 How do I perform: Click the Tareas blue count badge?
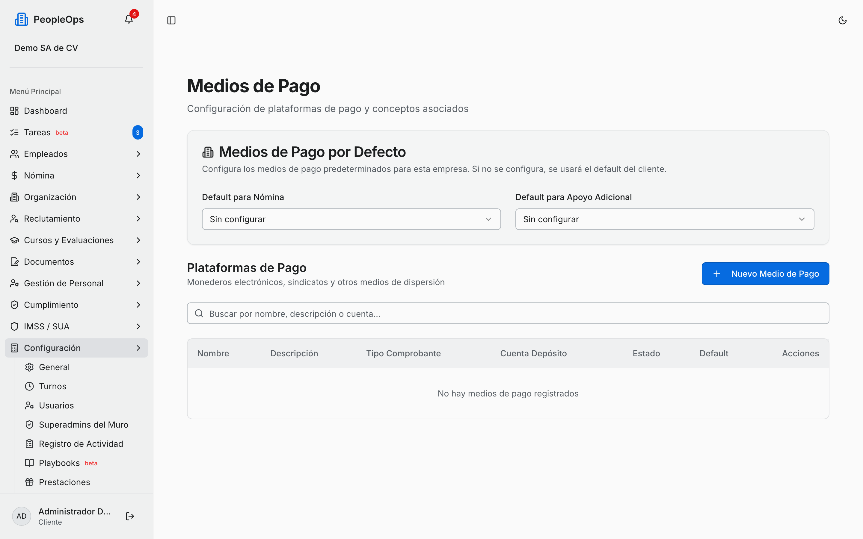point(138,133)
